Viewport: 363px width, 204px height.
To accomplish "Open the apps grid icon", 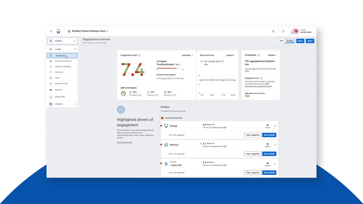I will (x=69, y=31).
